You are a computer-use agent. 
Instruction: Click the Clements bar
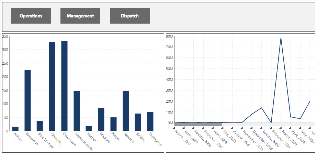[x=52, y=86]
